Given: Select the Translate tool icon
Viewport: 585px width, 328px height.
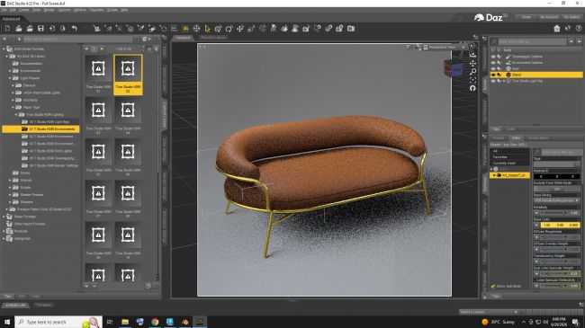Looking at the screenshot, I should pos(240,29).
